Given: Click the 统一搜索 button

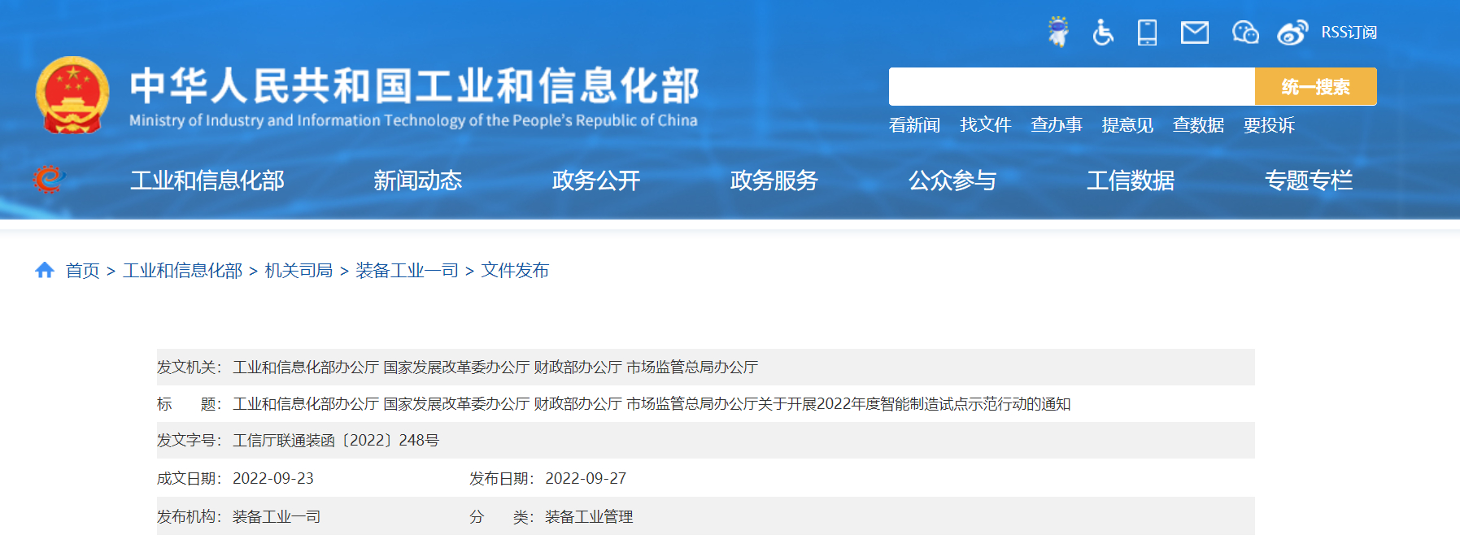Looking at the screenshot, I should [1315, 86].
